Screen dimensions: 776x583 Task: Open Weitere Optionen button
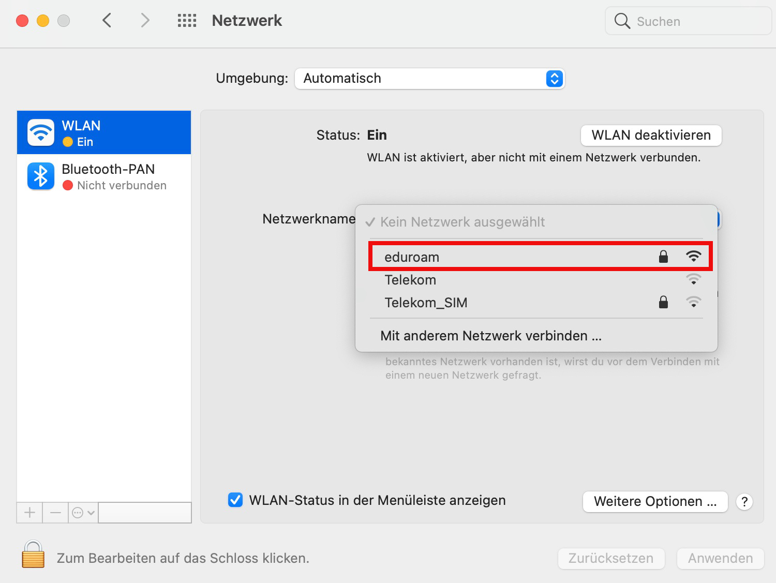tap(655, 501)
